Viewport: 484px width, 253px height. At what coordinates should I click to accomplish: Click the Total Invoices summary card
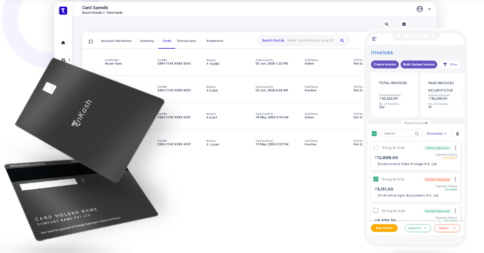394,95
